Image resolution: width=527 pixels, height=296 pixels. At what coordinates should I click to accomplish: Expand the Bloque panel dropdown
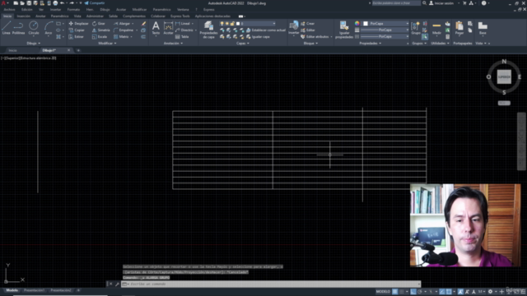coord(310,44)
